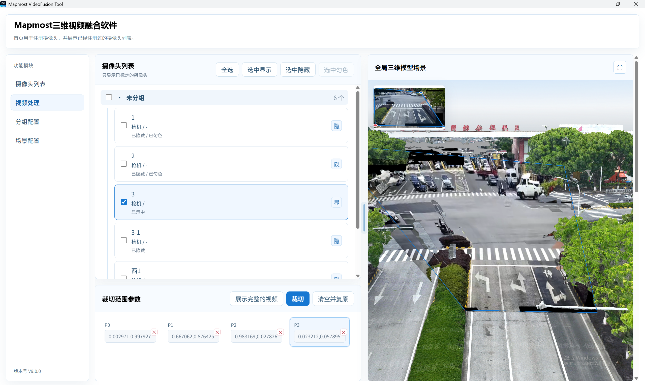Image resolution: width=645 pixels, height=385 pixels.
Task: Click the 全选 button
Action: [x=227, y=70]
